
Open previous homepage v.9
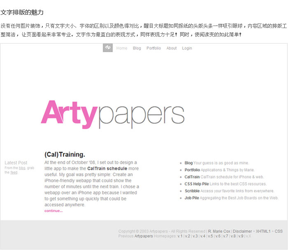(241, 236)
